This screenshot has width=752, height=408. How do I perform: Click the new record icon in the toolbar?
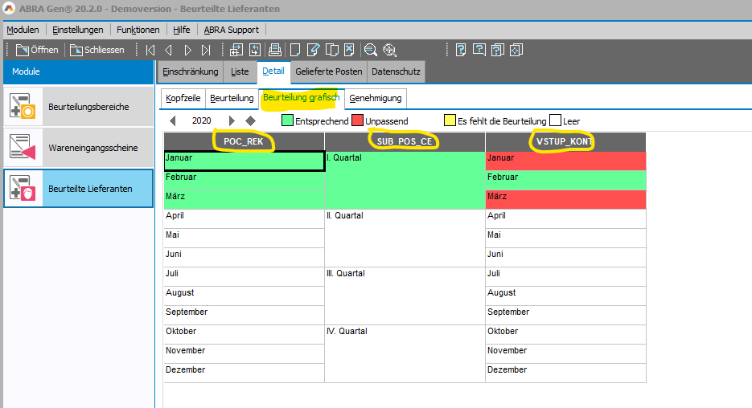[295, 50]
